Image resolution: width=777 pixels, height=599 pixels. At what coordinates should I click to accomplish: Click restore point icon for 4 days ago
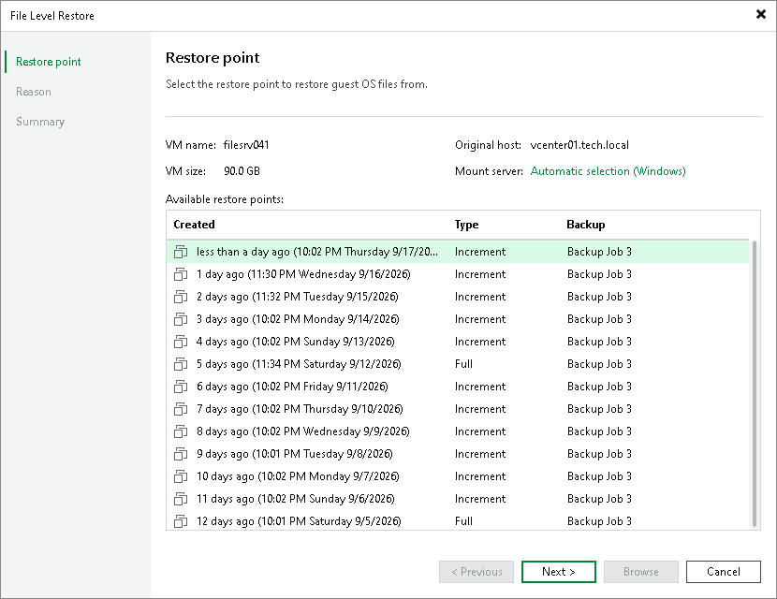pos(181,342)
